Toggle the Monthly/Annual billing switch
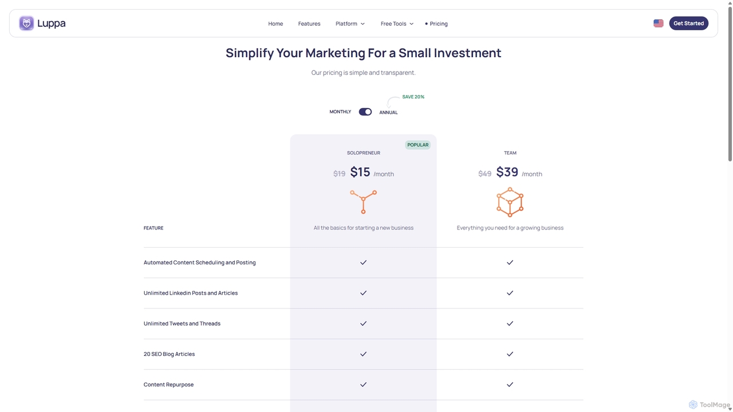The image size is (733, 412). [365, 112]
